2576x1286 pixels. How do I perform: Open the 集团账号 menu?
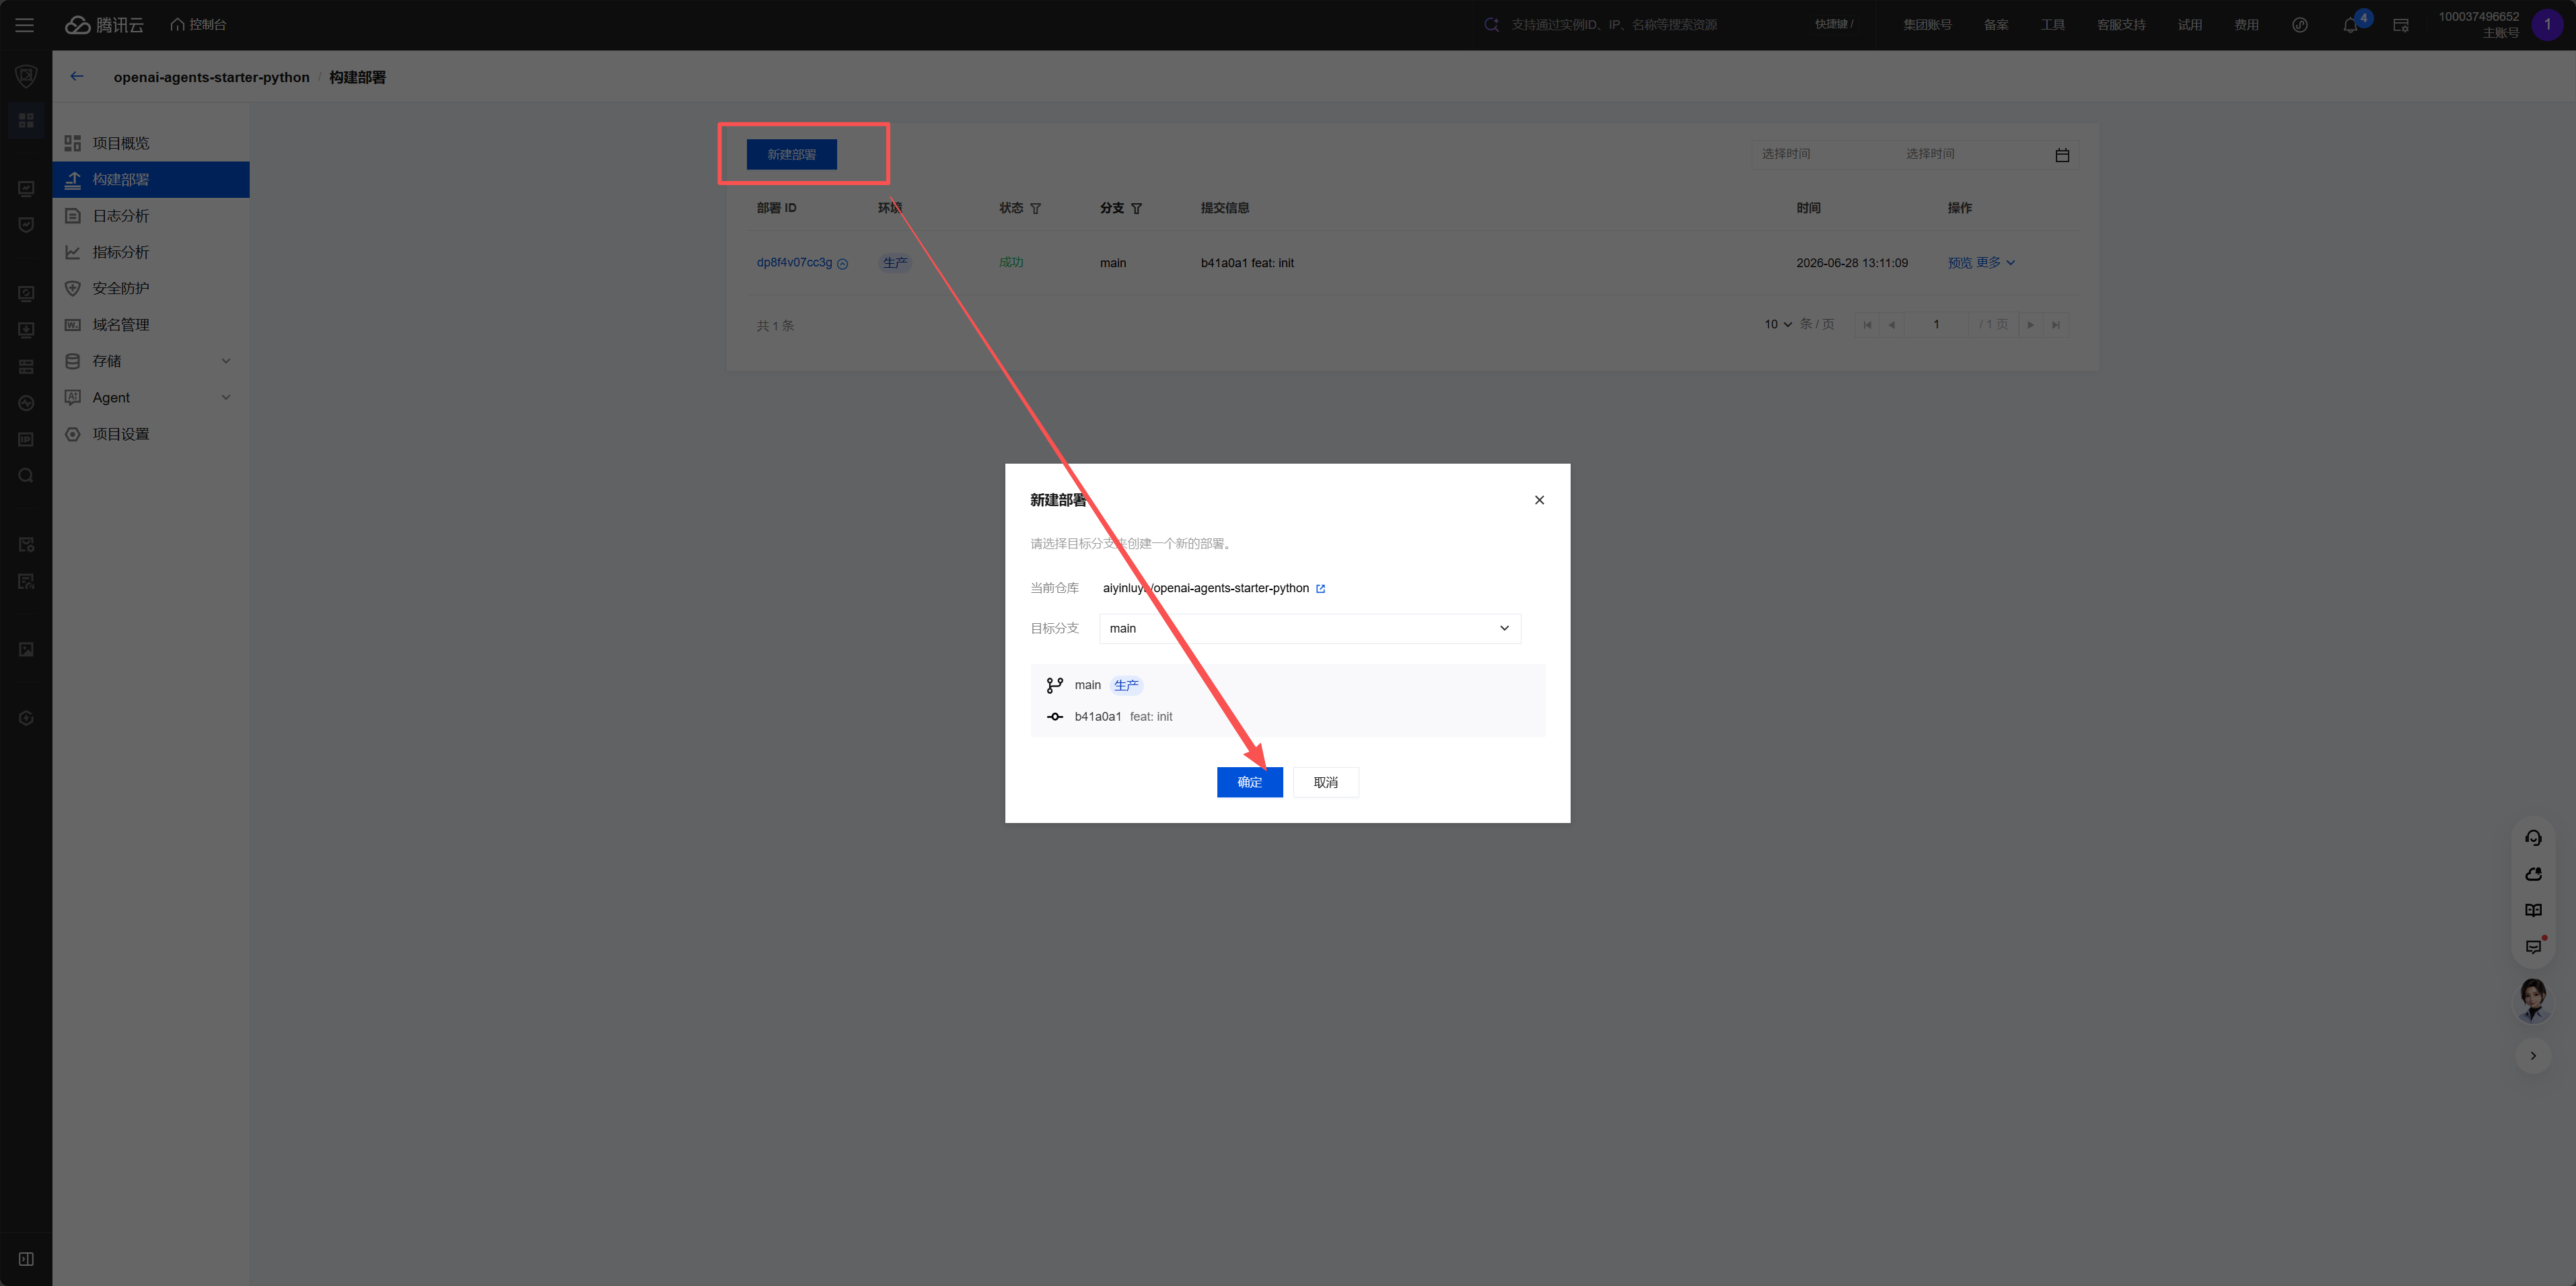1927,25
